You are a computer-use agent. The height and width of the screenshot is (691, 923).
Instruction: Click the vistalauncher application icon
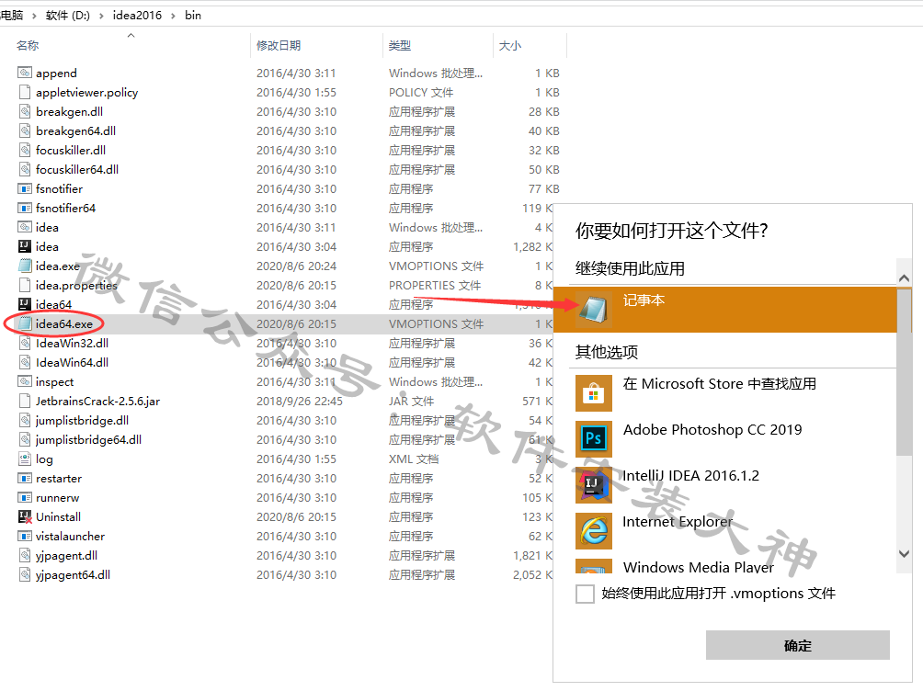25,537
